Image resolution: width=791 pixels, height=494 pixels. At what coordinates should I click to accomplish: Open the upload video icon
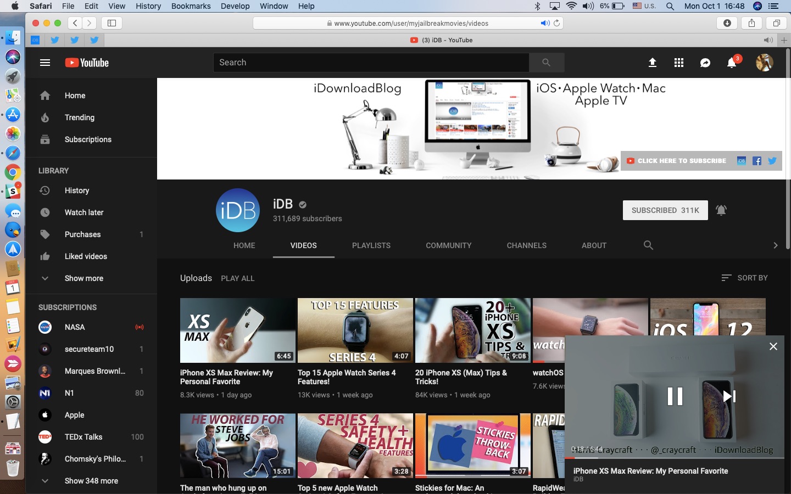point(653,63)
